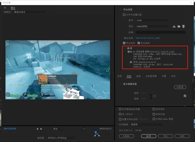The height and width of the screenshot is (142, 195).
Task: Open the 效果 tab
Action: point(120,76)
